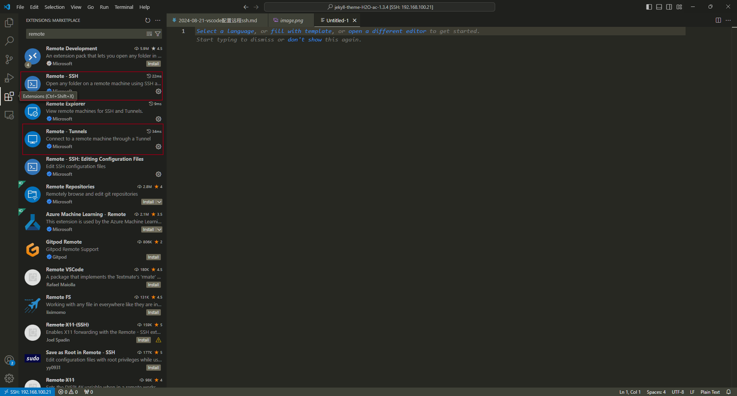Image resolution: width=737 pixels, height=396 pixels.
Task: Click 'open a different editor' link
Action: [x=387, y=31]
